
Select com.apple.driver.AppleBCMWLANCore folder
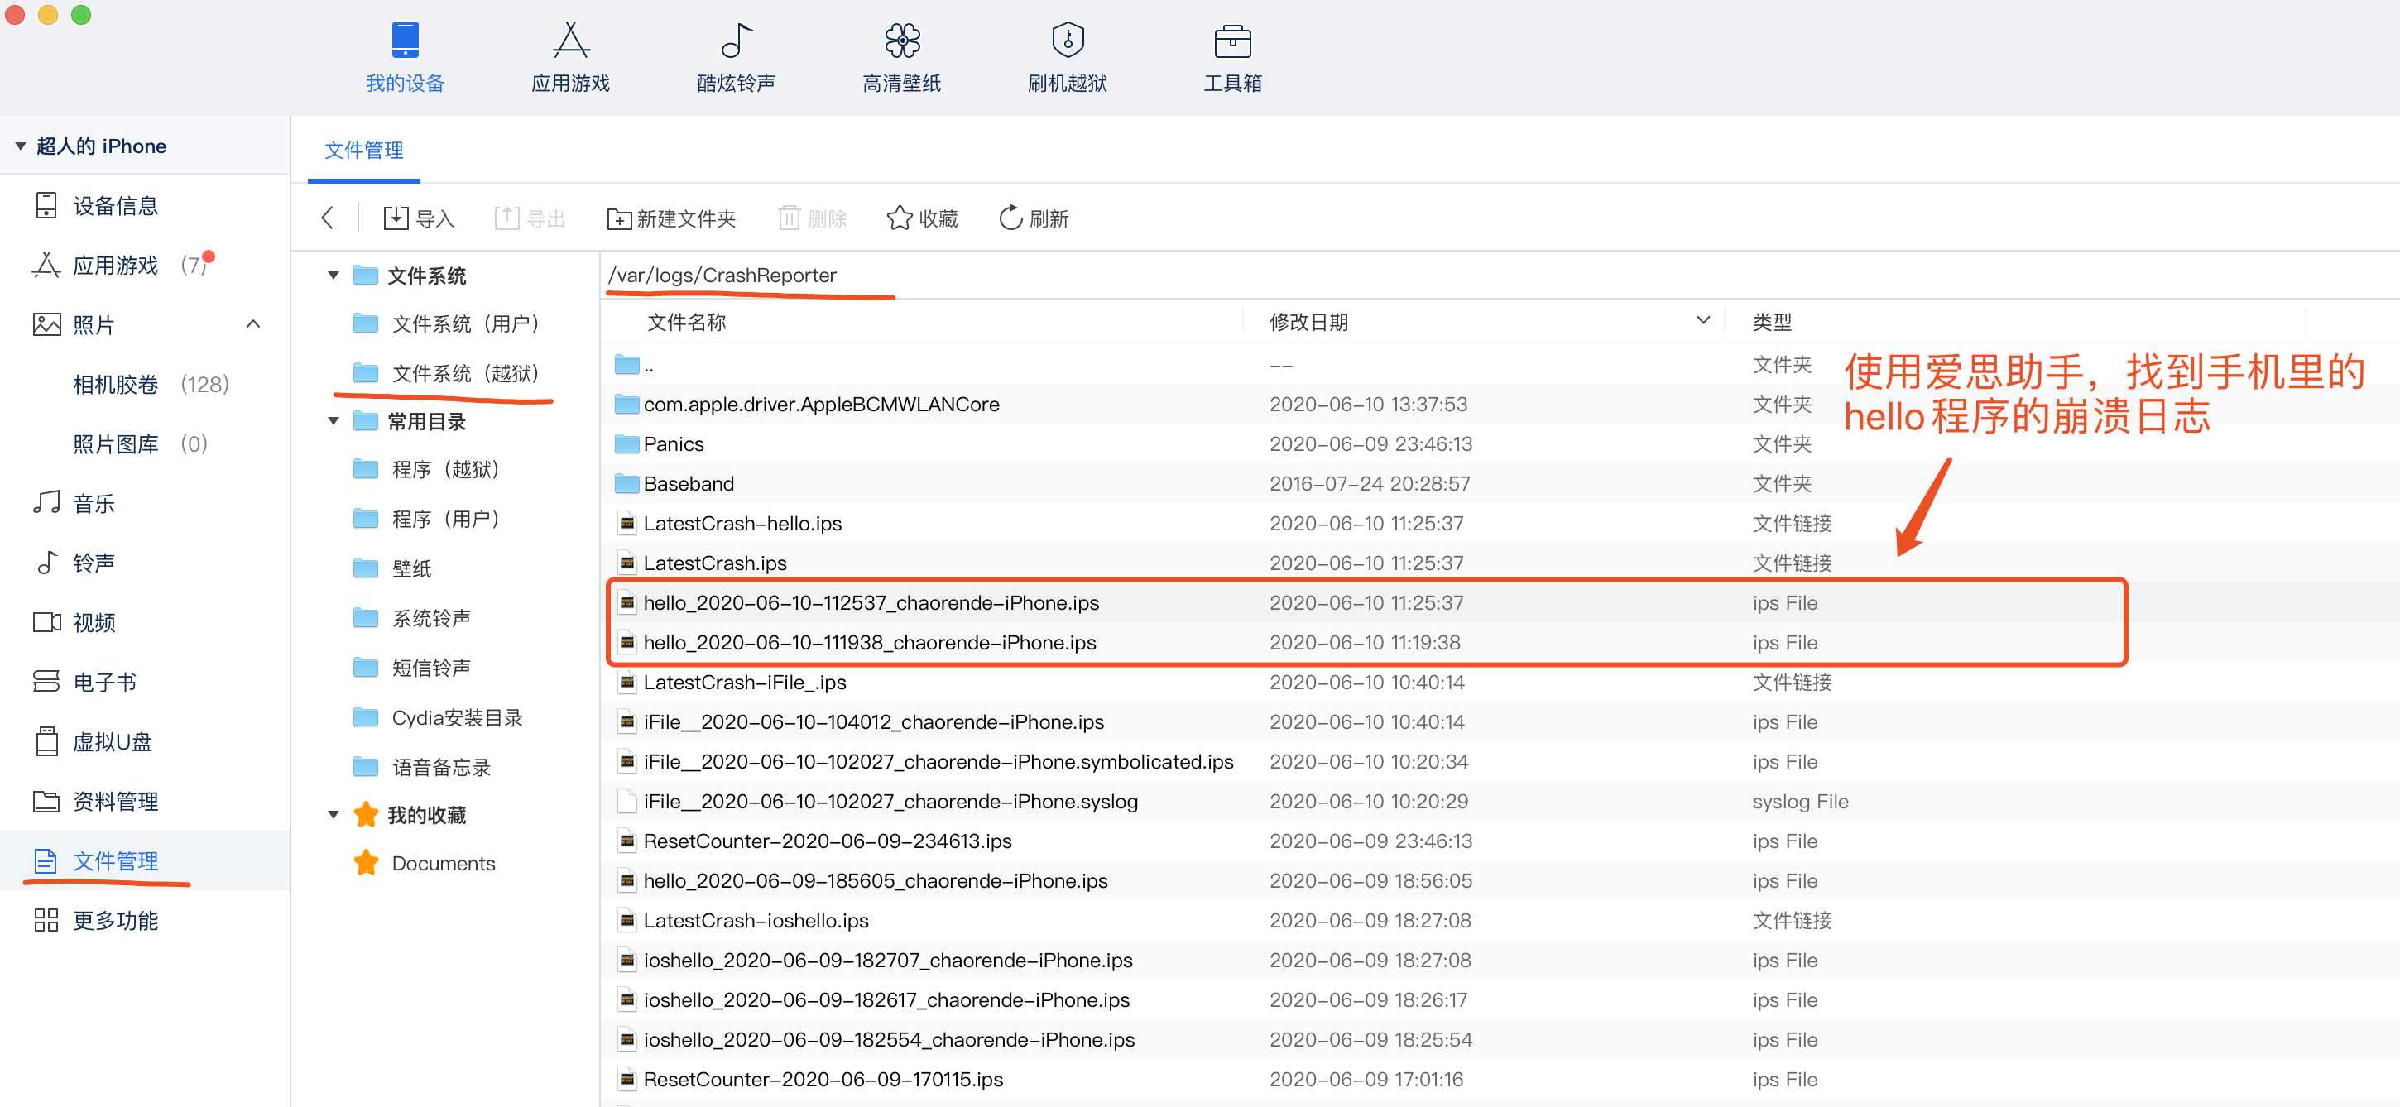[x=1500, y=404]
